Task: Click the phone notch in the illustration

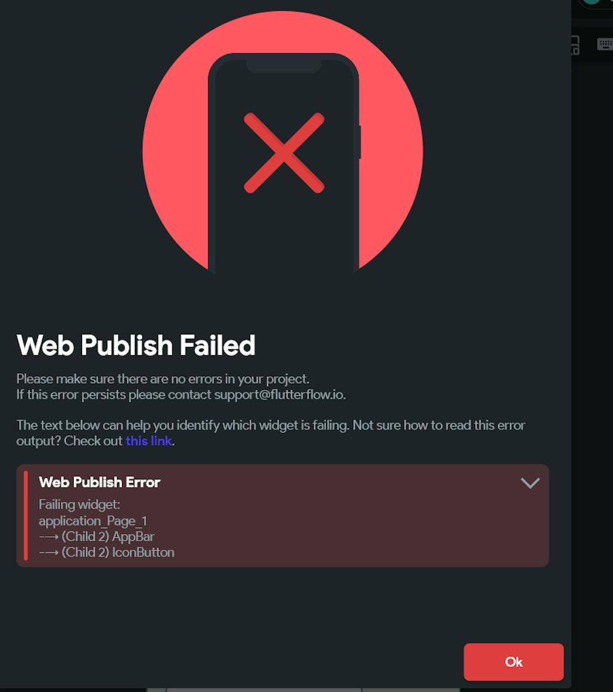Action: click(283, 66)
